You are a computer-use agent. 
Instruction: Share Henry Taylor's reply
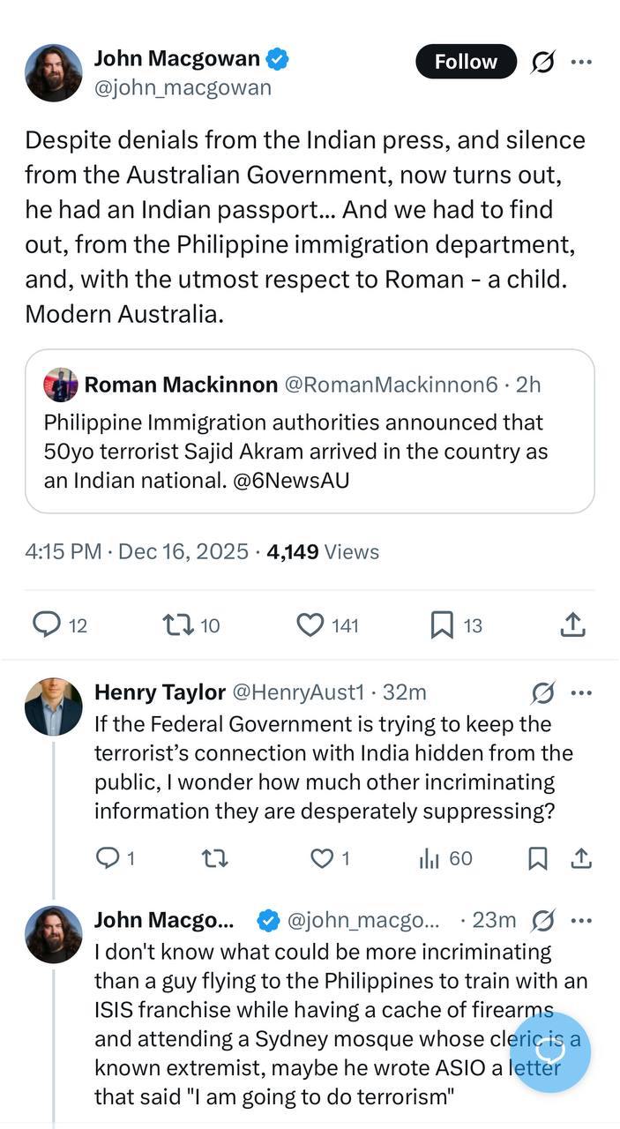tap(581, 858)
